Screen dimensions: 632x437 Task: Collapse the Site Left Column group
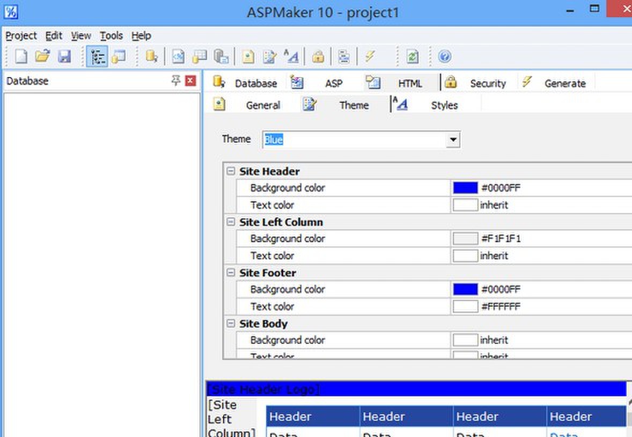tap(231, 222)
